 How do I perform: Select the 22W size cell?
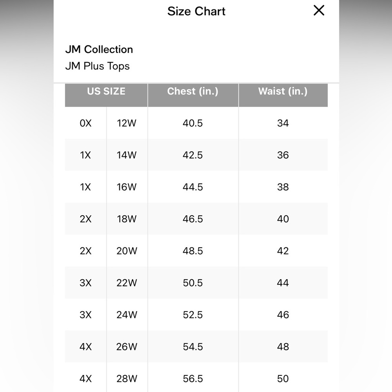click(127, 283)
